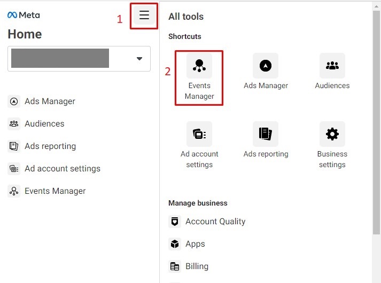
Task: Click the Events Manager tile label text
Action: pos(199,91)
